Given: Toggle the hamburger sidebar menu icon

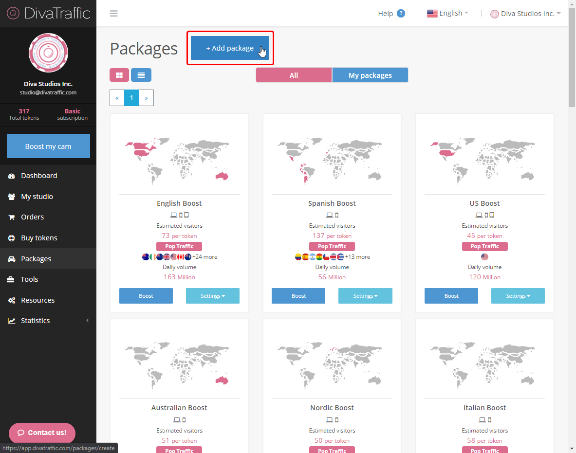Looking at the screenshot, I should pyautogui.click(x=114, y=14).
